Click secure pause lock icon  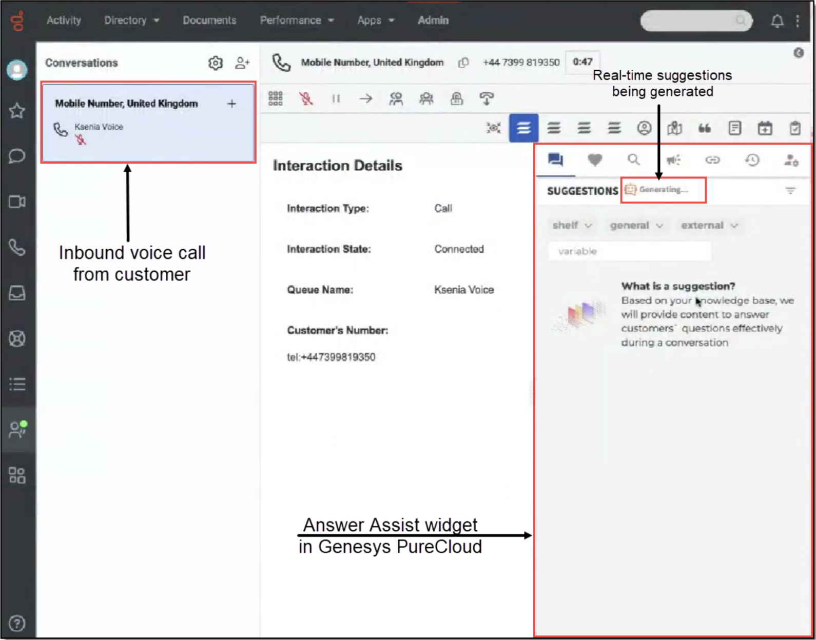[456, 98]
